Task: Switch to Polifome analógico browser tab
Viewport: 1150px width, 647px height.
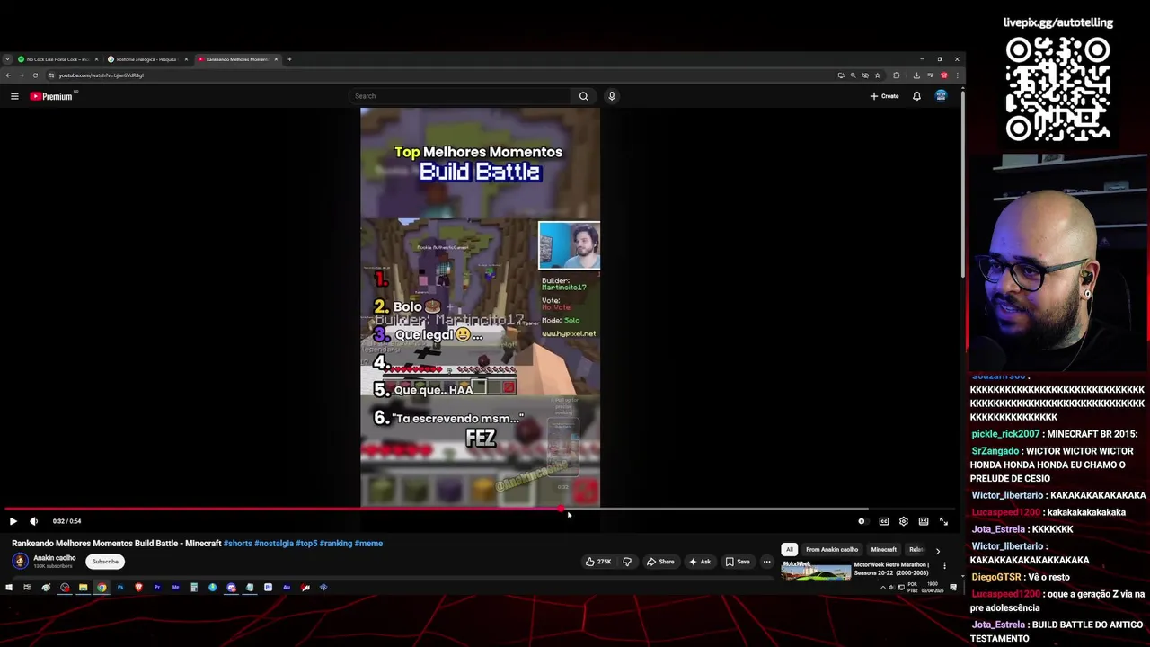Action: pyautogui.click(x=146, y=59)
